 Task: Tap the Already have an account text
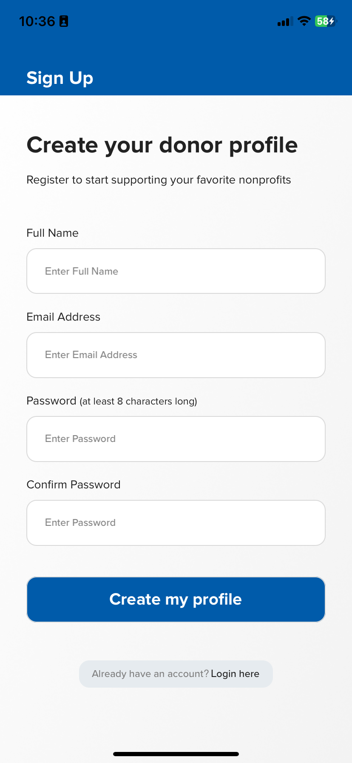[x=150, y=674]
